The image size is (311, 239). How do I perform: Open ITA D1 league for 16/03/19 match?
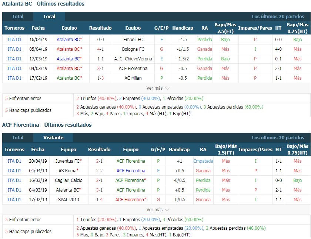(14, 180)
